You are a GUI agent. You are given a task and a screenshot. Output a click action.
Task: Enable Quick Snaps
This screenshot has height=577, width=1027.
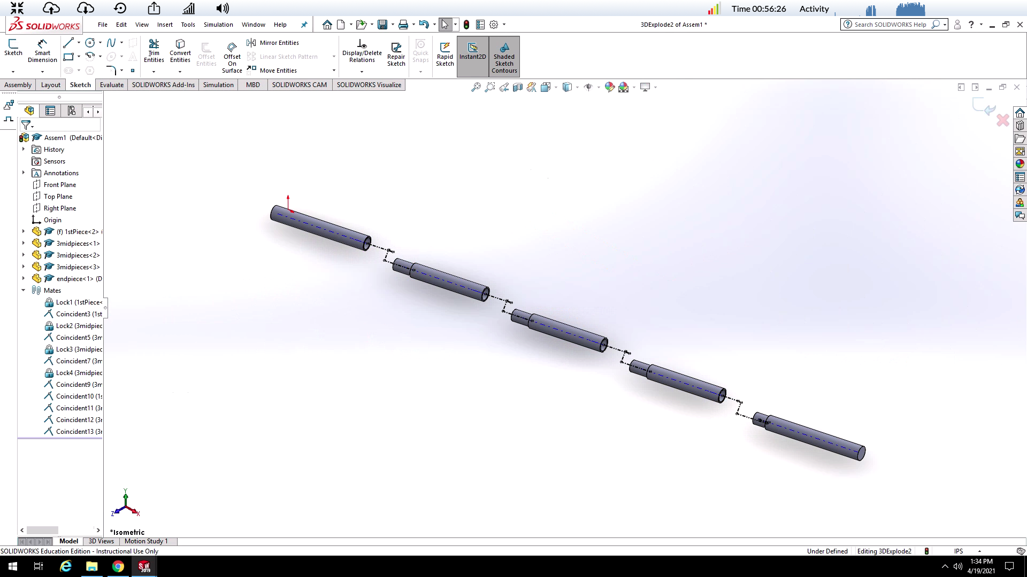421,51
